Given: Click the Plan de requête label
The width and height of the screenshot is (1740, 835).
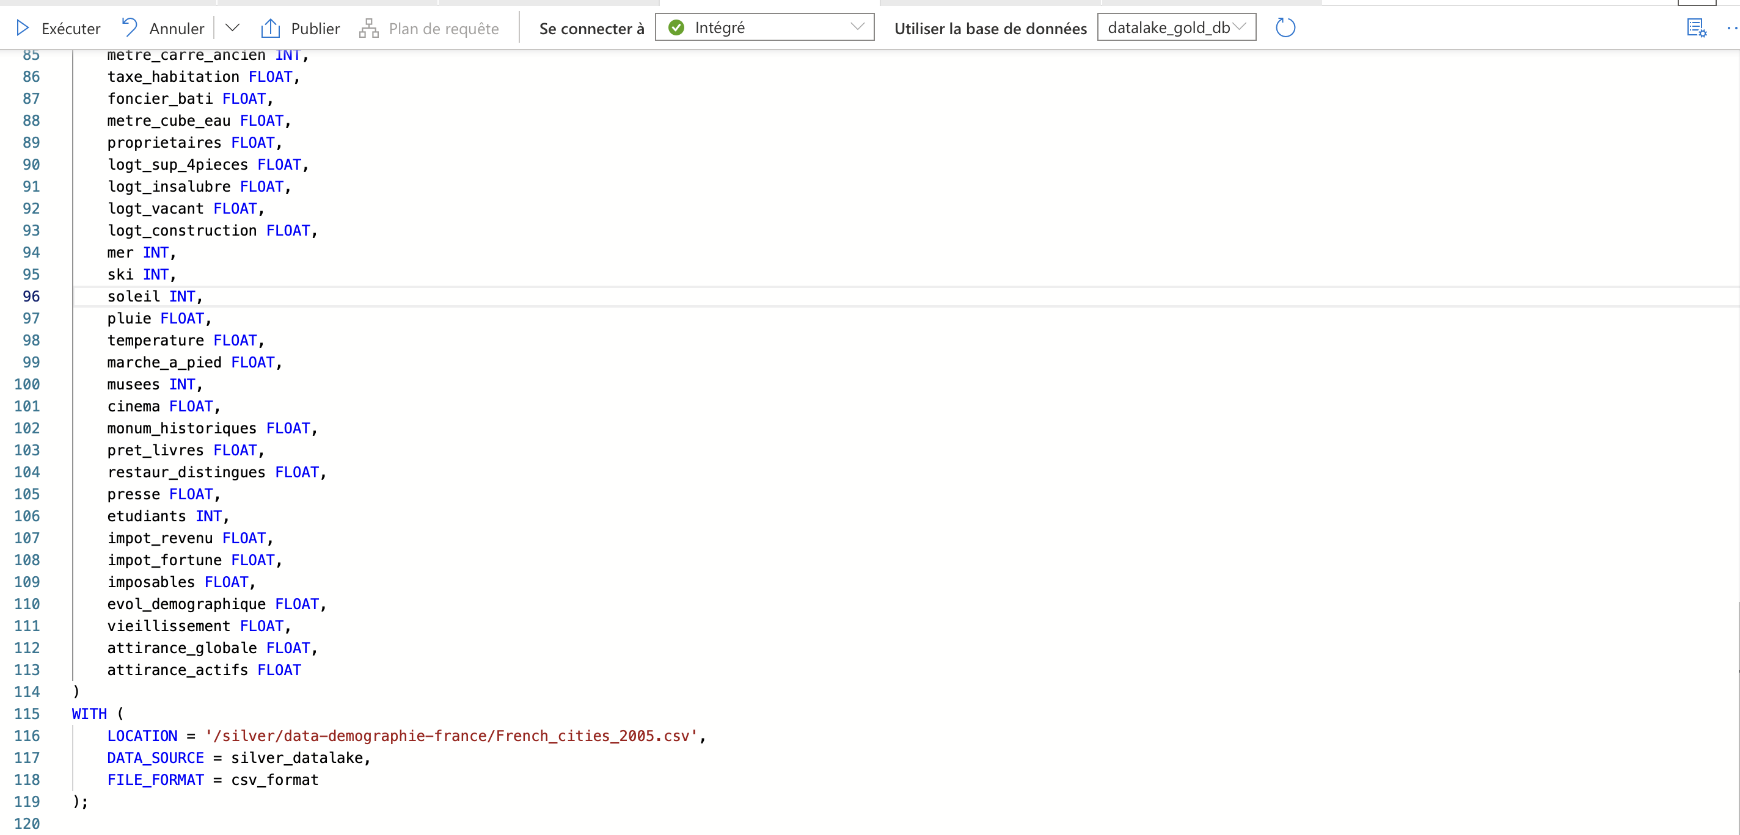Looking at the screenshot, I should coord(443,28).
